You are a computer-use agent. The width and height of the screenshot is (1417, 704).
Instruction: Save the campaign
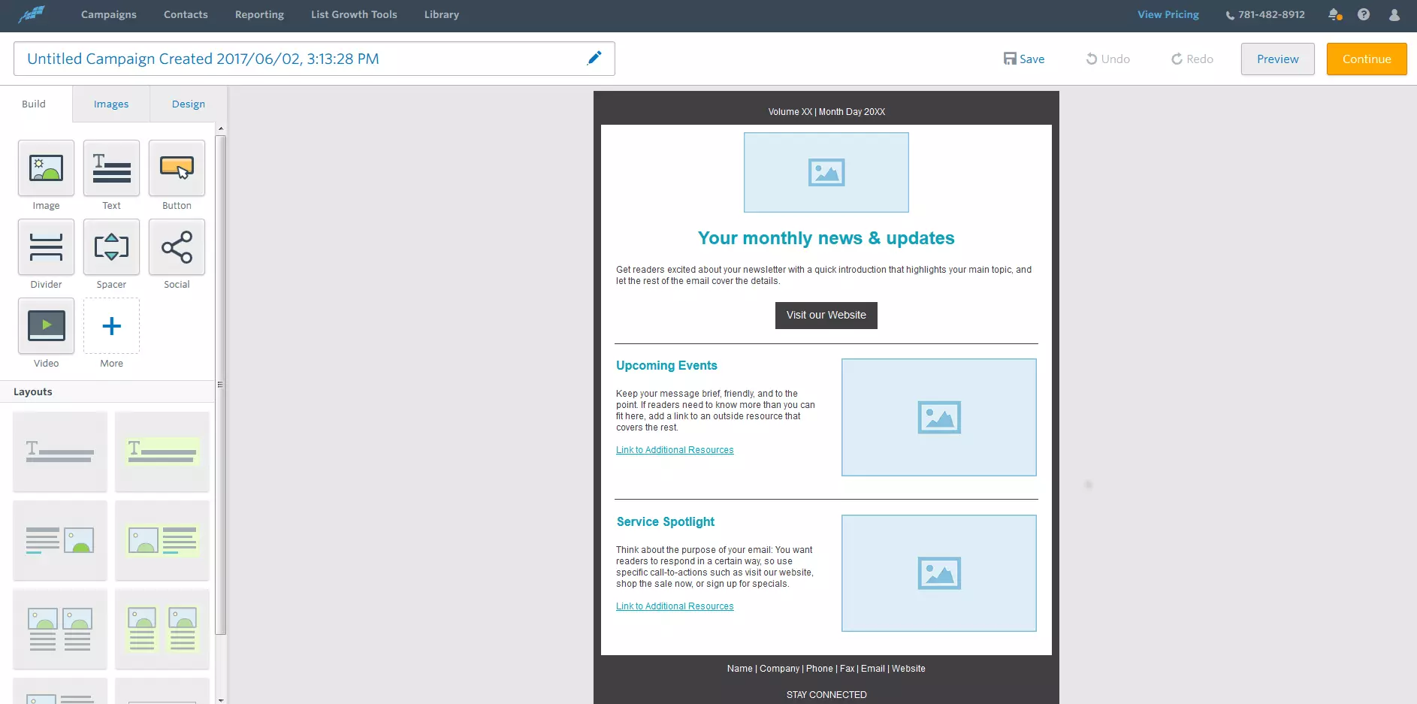click(x=1024, y=59)
